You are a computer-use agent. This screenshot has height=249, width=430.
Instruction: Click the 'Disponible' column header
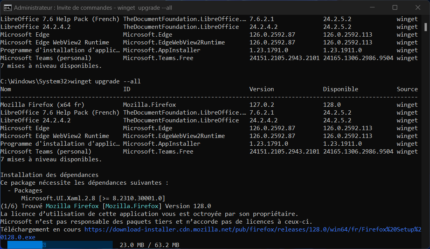pos(341,89)
